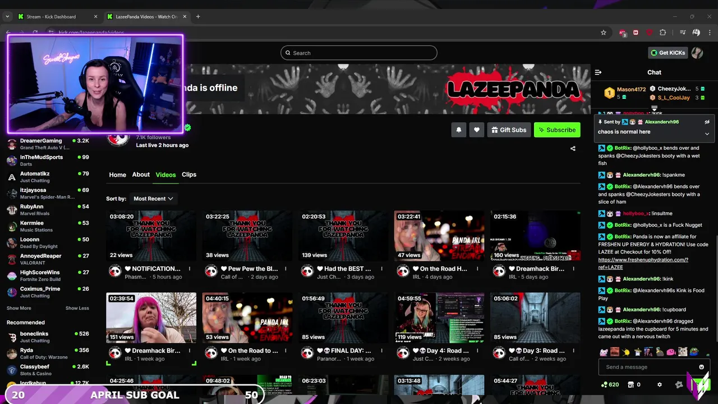Click Show Less in sidebar
Image resolution: width=718 pixels, height=404 pixels.
[77, 308]
